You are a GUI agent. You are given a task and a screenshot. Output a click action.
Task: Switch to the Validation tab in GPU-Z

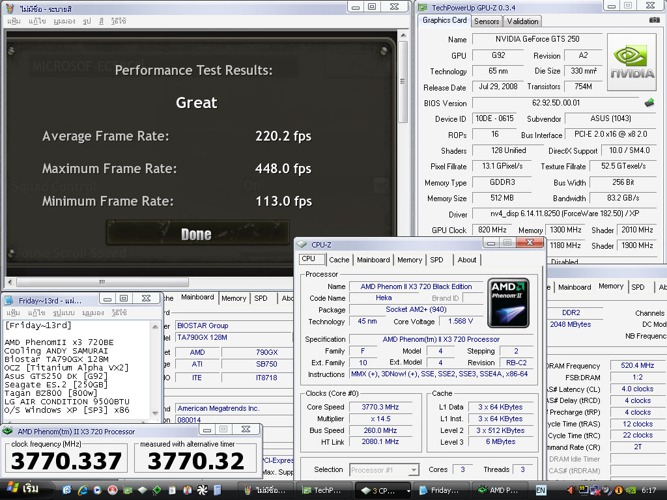click(x=522, y=21)
